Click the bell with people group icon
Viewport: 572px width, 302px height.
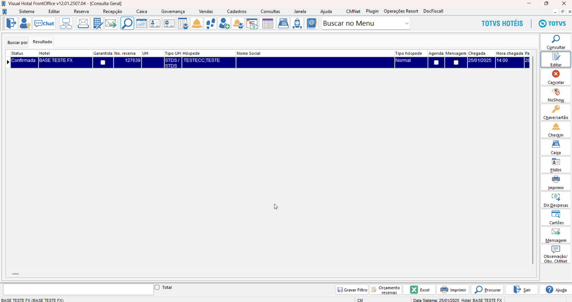pos(238,23)
